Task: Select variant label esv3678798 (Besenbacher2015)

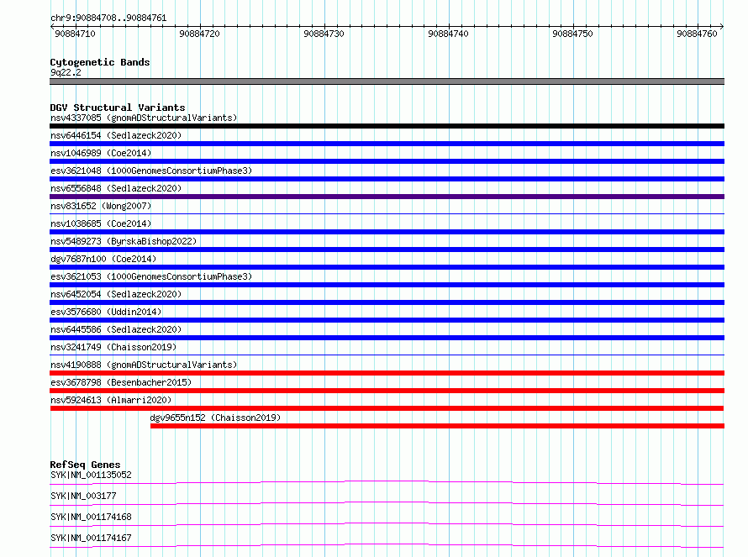Action: (121, 382)
